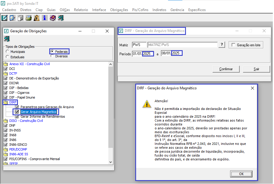Screen dimensions: 274x184
Task: Toggle the Parametros para Geracao do Arquivo checkbox
Action: click(x=17, y=107)
